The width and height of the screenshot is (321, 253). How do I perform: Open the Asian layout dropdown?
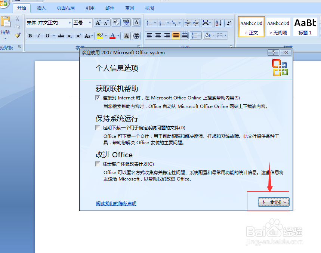[x=207, y=23]
